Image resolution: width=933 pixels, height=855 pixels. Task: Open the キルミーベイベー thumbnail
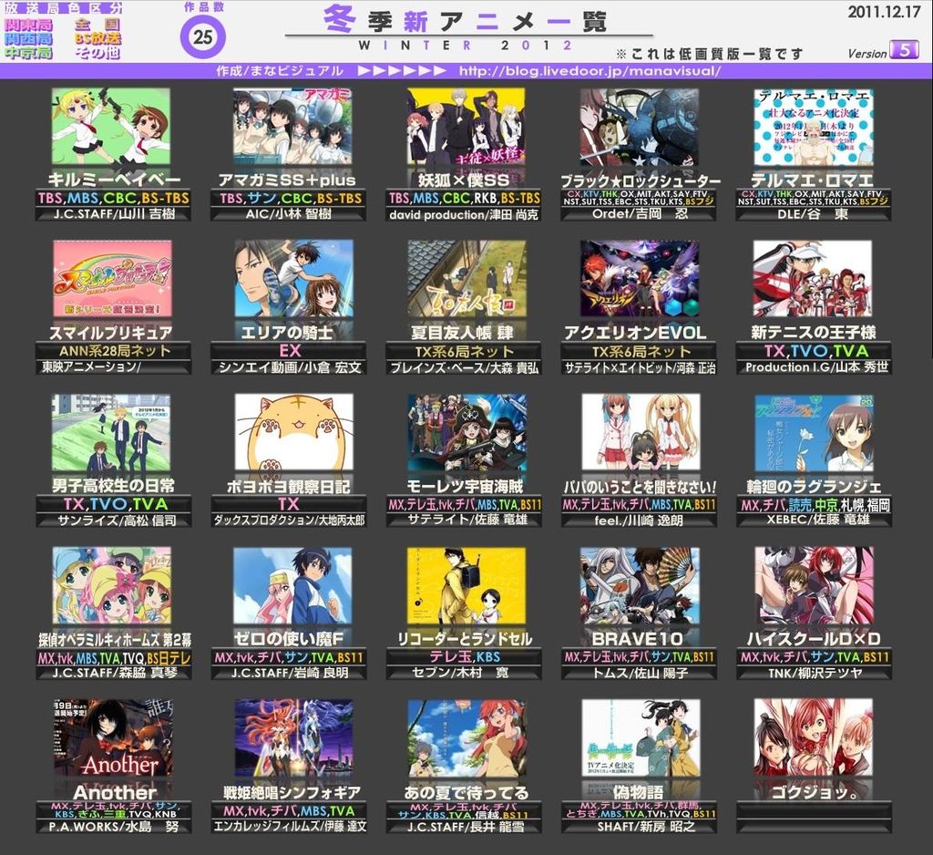point(110,126)
